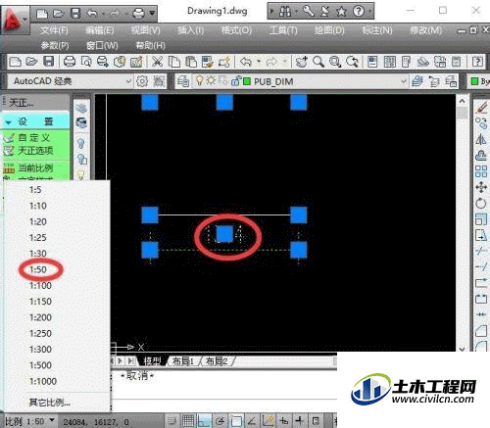Click the Plot printer icon in standard toolbar
Viewport: 490px width, 428px height.
(70, 62)
